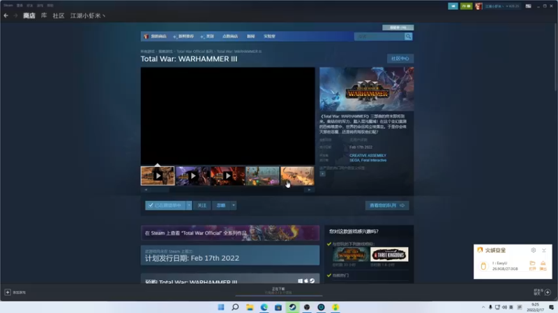
Task: Go forward with the right arrow
Action: [15, 15]
